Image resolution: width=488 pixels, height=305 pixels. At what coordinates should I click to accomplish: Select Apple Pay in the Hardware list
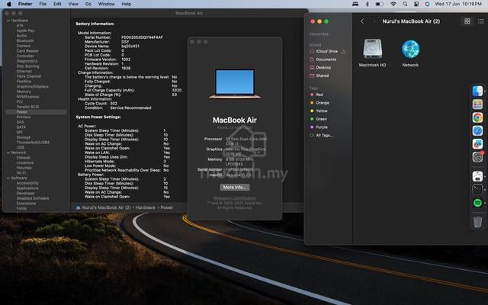coord(25,30)
